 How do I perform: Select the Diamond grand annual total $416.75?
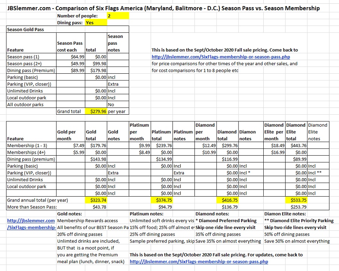(x=228, y=200)
